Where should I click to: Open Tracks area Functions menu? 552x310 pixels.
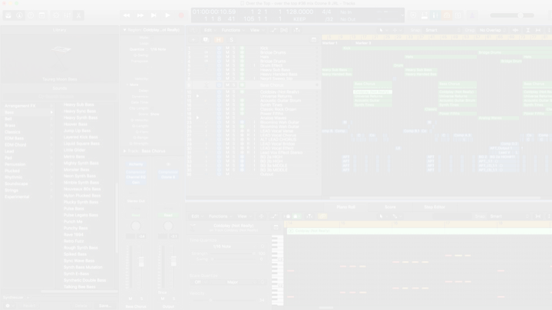click(x=233, y=30)
